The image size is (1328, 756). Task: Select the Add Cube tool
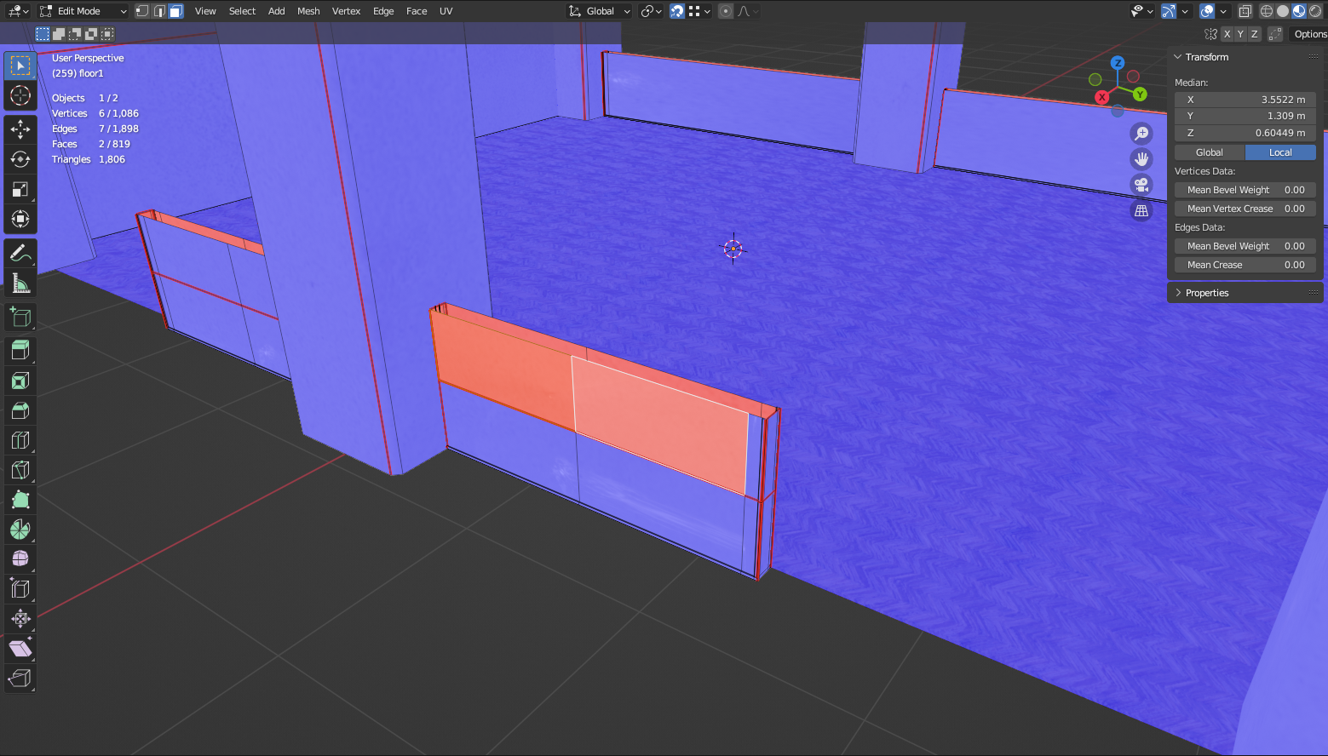(x=20, y=317)
